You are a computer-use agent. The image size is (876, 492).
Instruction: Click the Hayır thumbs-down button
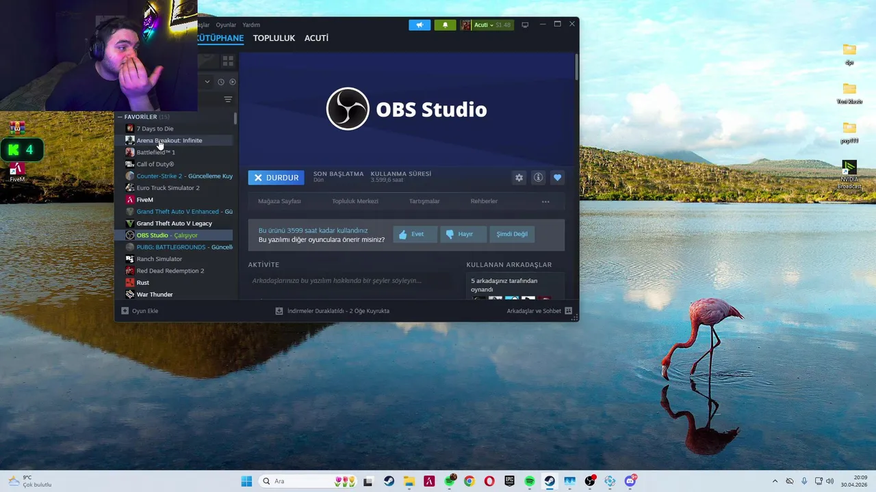coord(462,234)
